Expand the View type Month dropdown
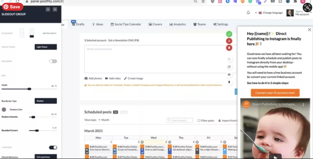The width and height of the screenshot is (313, 159). coord(100,120)
